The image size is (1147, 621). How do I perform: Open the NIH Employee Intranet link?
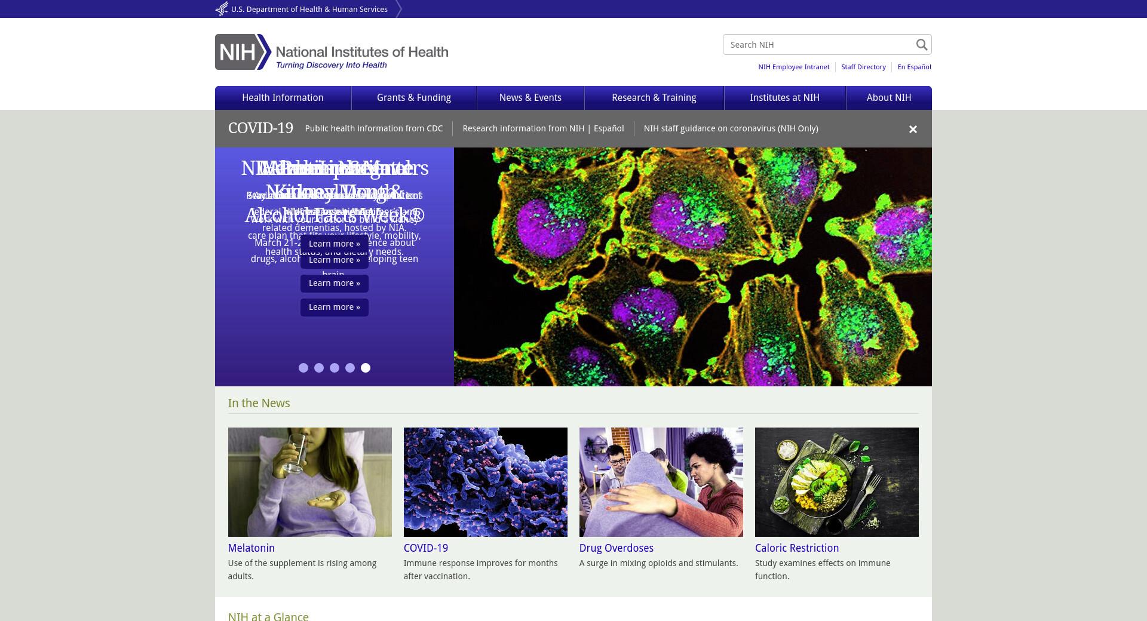coord(794,67)
